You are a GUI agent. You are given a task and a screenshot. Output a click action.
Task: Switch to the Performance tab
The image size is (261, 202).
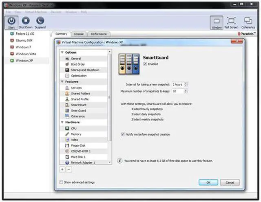99,34
